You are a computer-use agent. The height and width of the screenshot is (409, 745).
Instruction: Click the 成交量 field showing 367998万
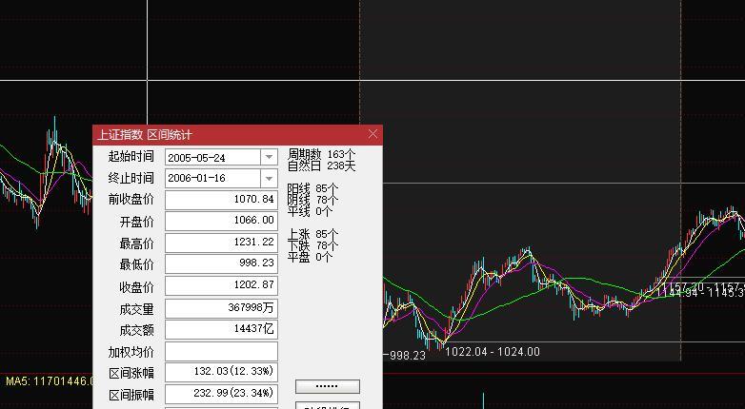(221, 308)
